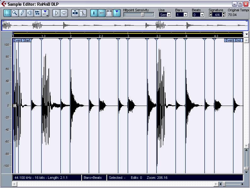
Task: Select the Range Selection tool
Action: tap(7, 13)
